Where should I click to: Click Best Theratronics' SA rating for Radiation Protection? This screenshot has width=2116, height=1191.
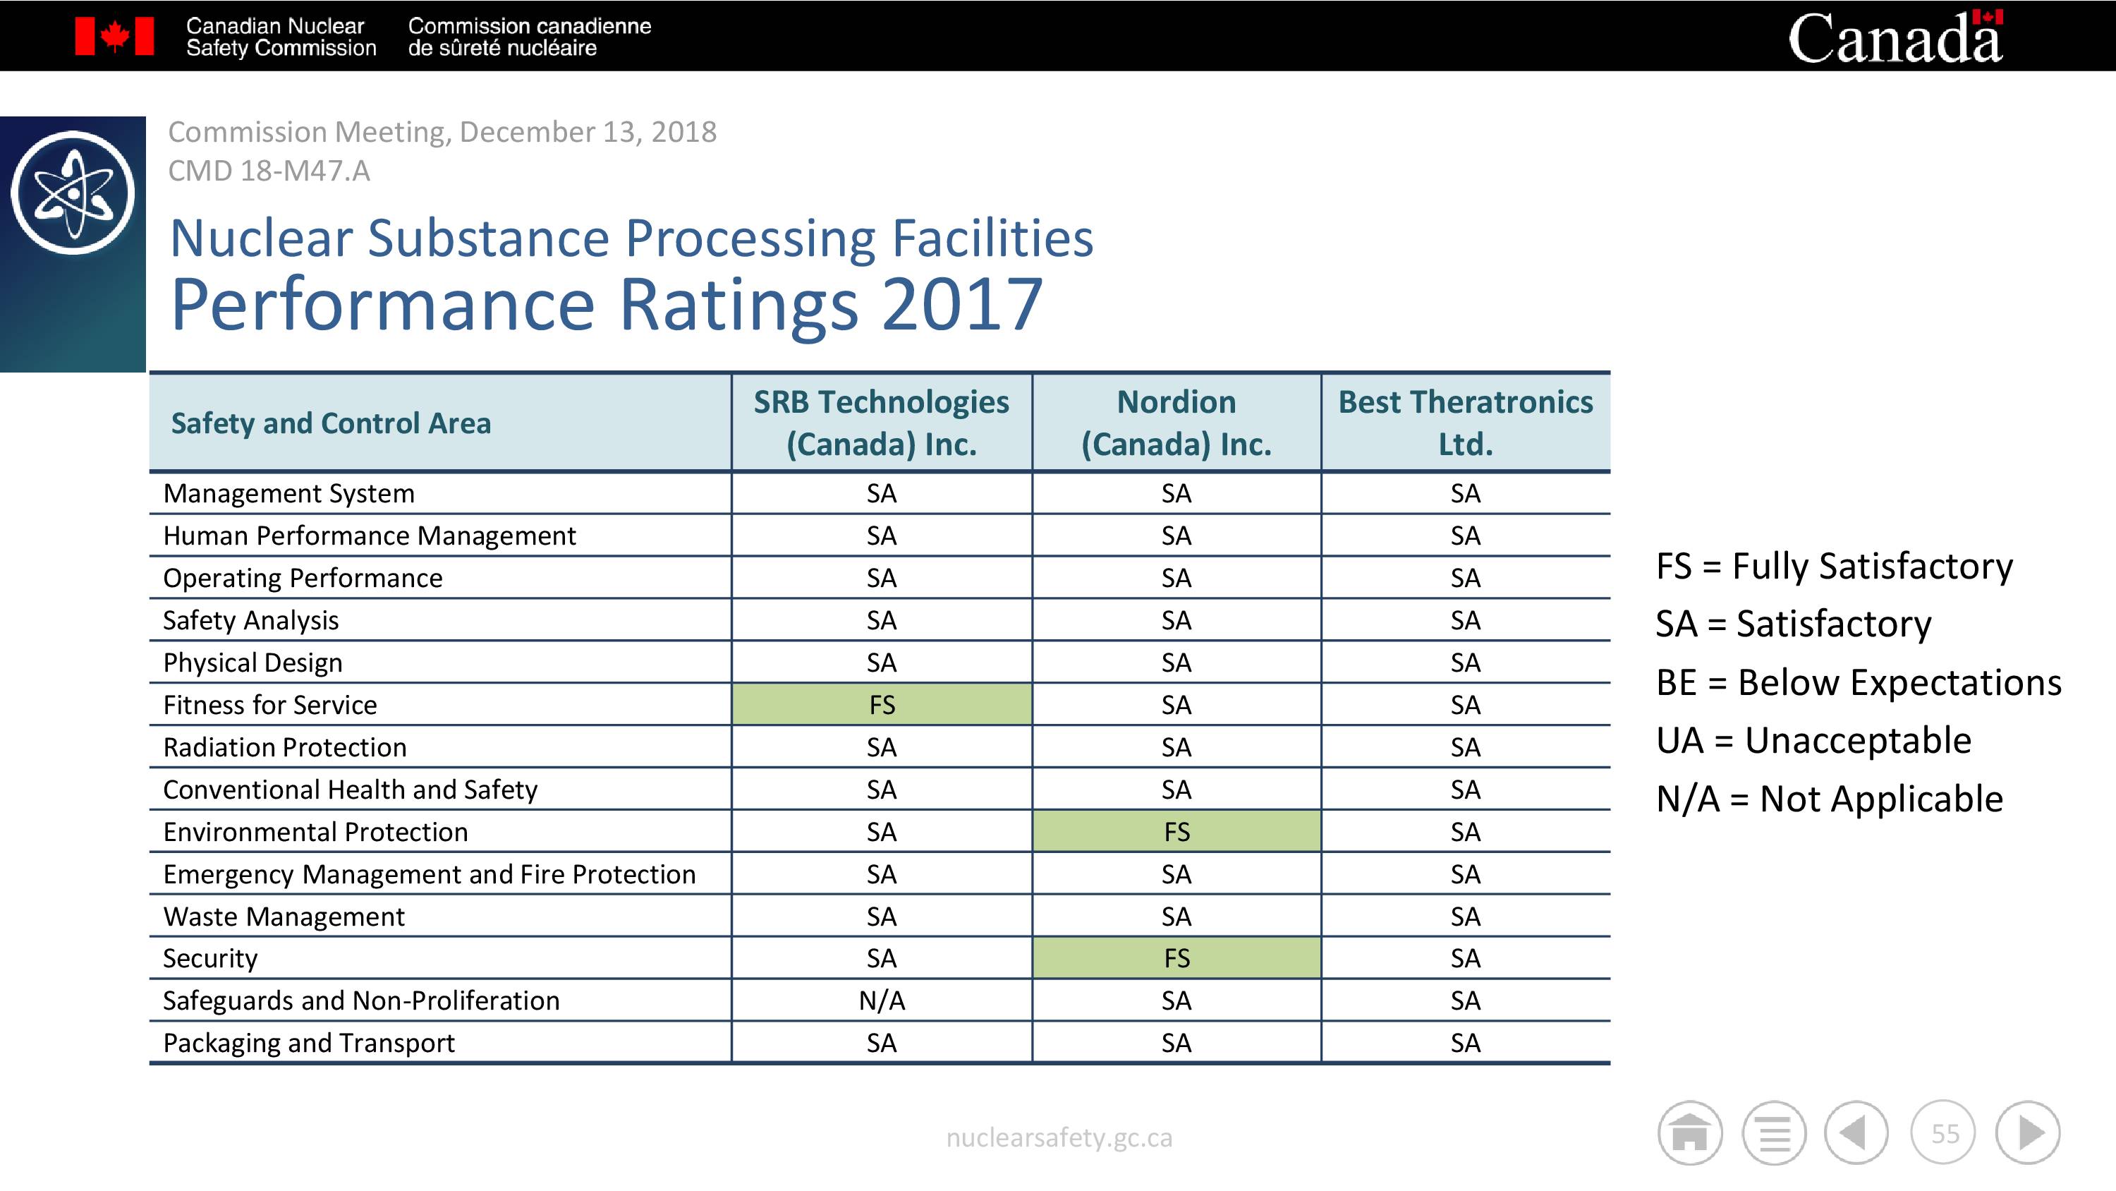(x=1466, y=747)
